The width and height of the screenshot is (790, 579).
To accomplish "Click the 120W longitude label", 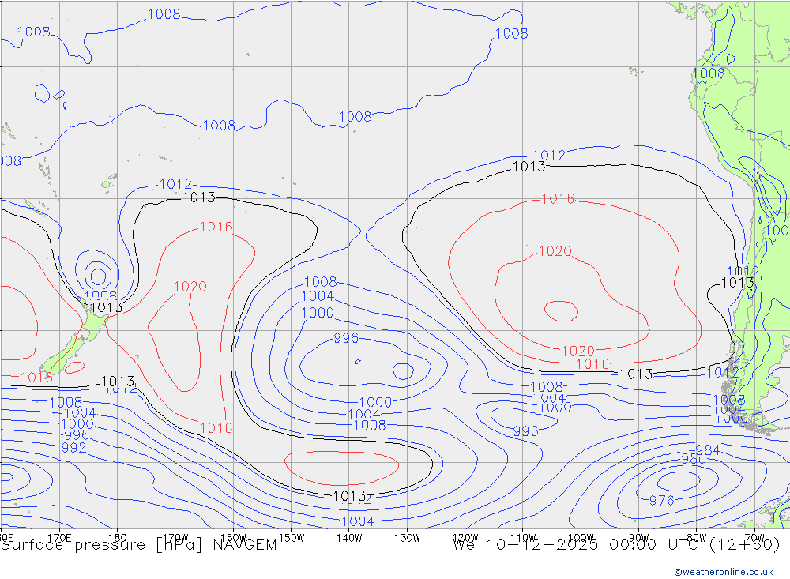I will pos(465,538).
